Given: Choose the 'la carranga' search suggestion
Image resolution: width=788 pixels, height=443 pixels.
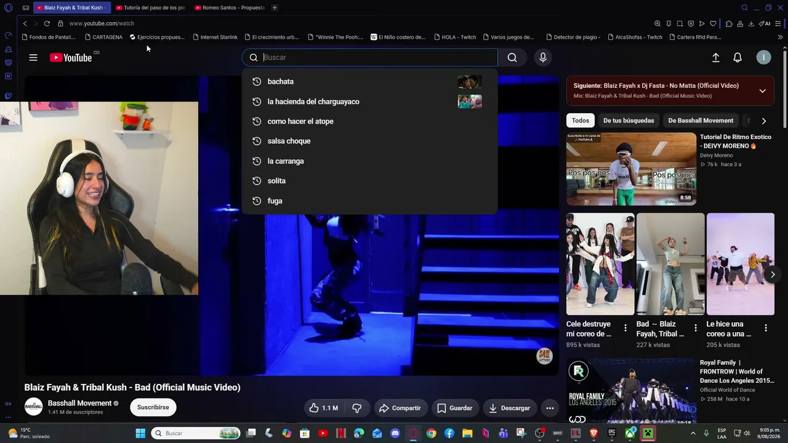Looking at the screenshot, I should pos(369,161).
